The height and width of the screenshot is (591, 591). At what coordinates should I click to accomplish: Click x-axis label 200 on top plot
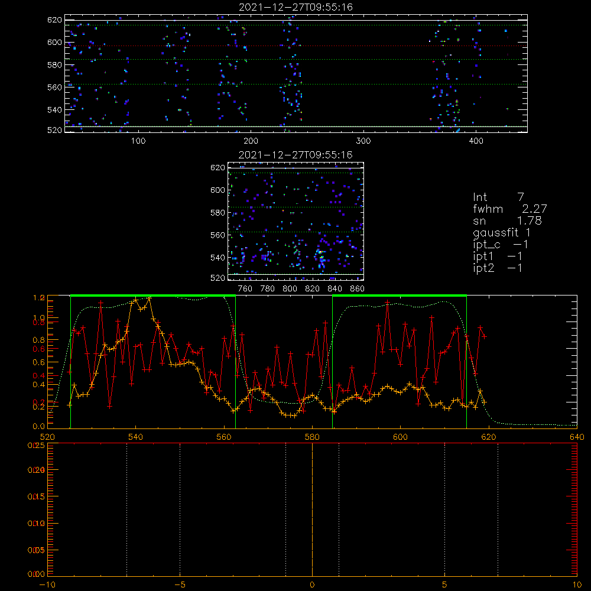point(251,141)
